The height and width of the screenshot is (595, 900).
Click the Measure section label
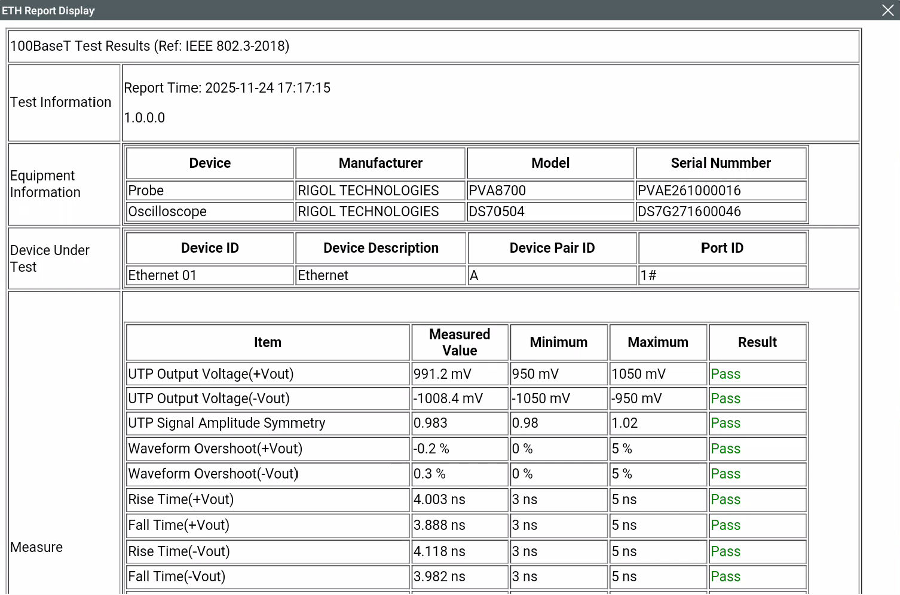coord(36,547)
